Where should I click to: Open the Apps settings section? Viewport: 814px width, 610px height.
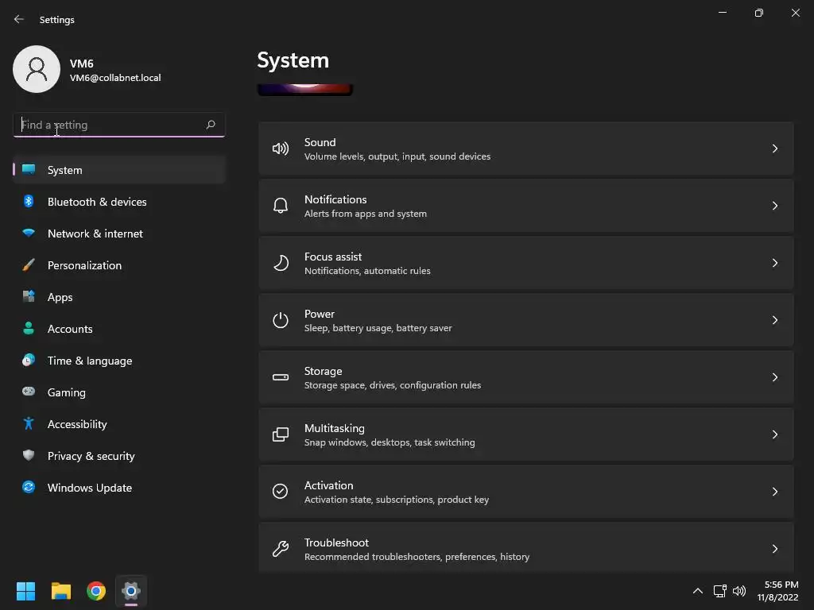(x=60, y=297)
